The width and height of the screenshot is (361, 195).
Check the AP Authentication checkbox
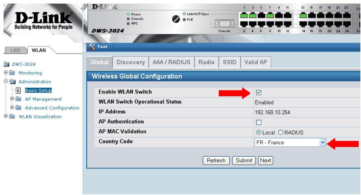point(258,122)
